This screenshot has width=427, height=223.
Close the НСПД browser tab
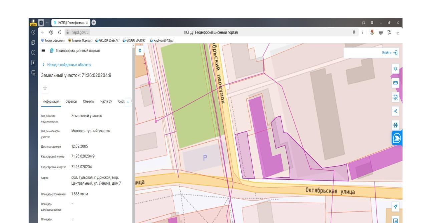coord(87,23)
